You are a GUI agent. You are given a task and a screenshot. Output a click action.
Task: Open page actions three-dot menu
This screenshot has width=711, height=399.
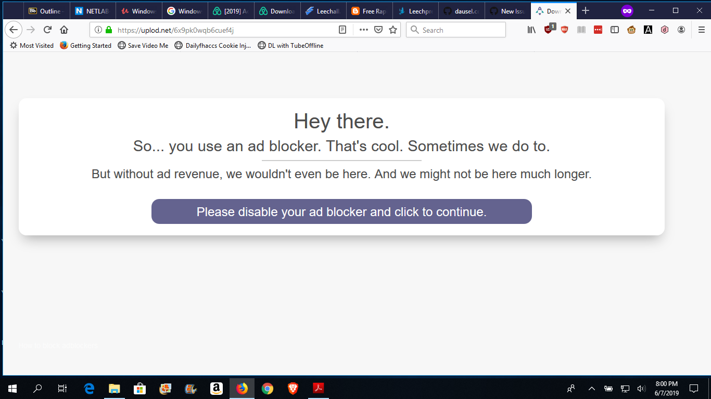pos(364,30)
